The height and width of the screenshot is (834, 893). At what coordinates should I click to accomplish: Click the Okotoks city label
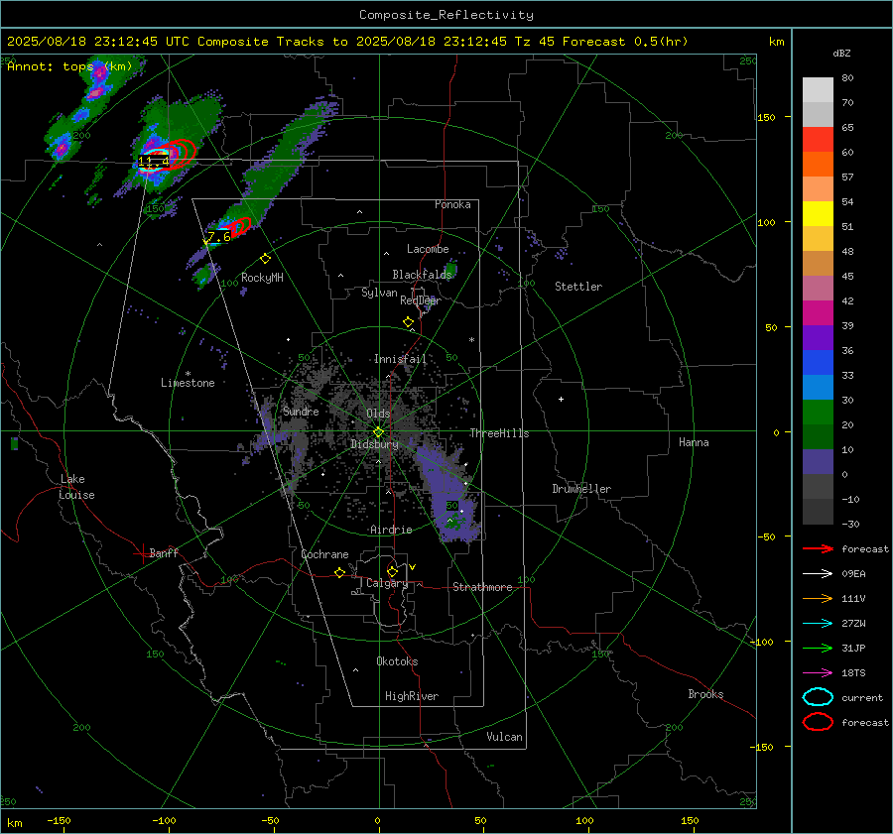coord(397,661)
